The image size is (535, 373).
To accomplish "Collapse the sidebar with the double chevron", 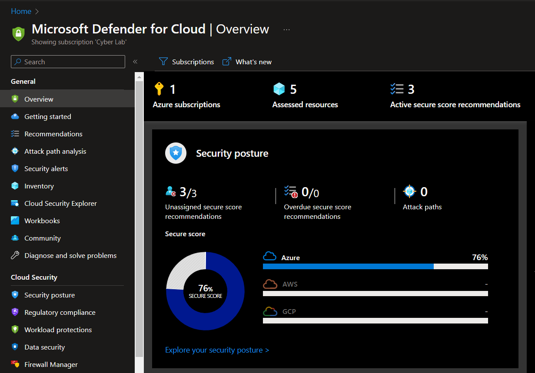I will click(135, 62).
